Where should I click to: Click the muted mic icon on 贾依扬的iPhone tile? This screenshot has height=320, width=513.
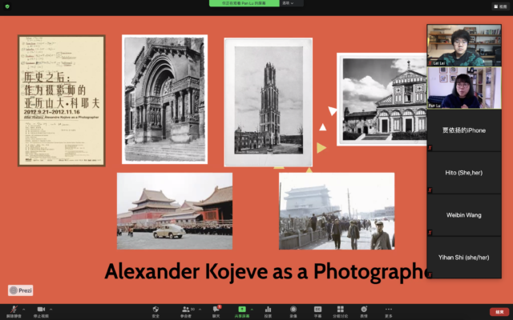430,147
